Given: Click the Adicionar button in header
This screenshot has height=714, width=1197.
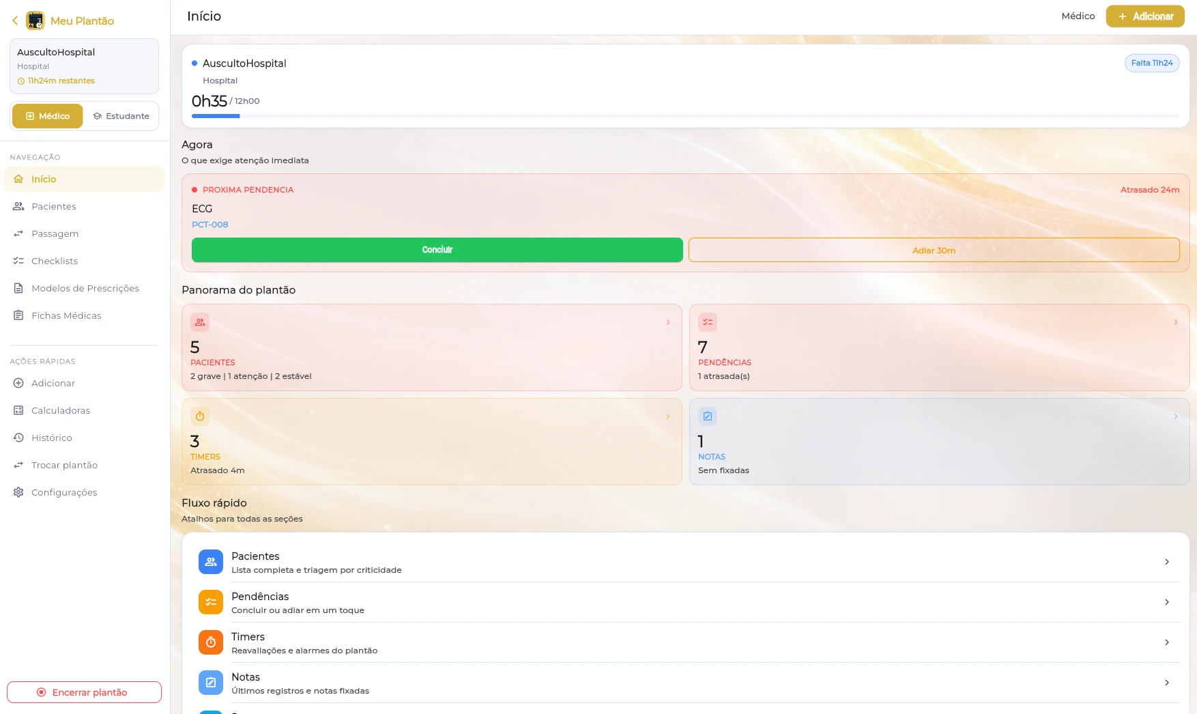Looking at the screenshot, I should point(1145,16).
